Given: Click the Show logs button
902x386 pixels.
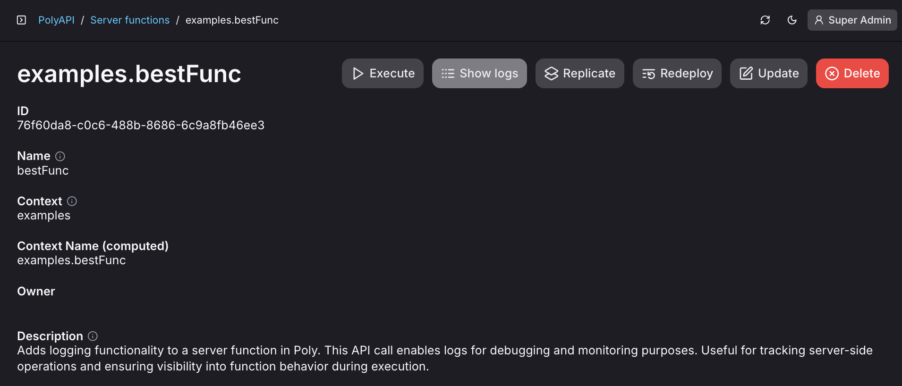Looking at the screenshot, I should coord(479,73).
